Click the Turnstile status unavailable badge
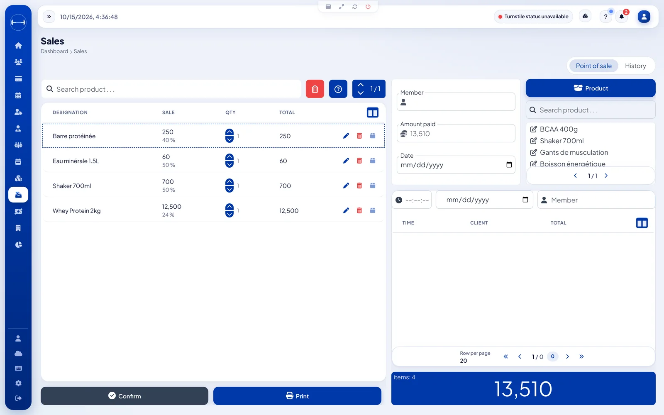 pyautogui.click(x=533, y=17)
